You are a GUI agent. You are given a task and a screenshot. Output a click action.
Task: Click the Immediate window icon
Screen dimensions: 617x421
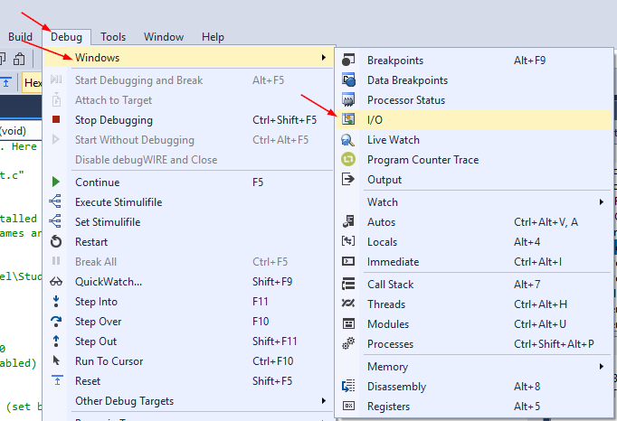pos(348,261)
